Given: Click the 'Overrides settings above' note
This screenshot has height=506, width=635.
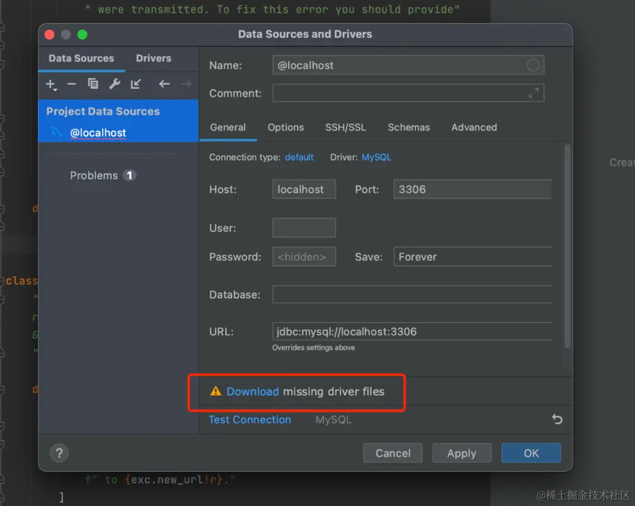Looking at the screenshot, I should pos(313,348).
